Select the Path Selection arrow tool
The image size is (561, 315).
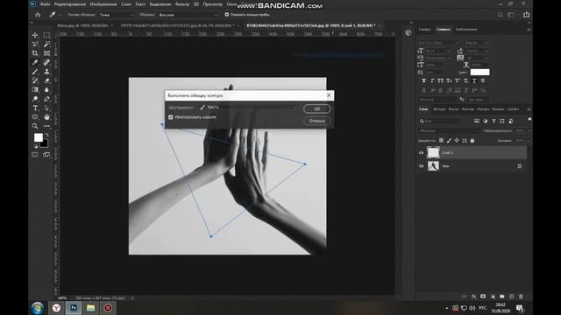coord(46,108)
